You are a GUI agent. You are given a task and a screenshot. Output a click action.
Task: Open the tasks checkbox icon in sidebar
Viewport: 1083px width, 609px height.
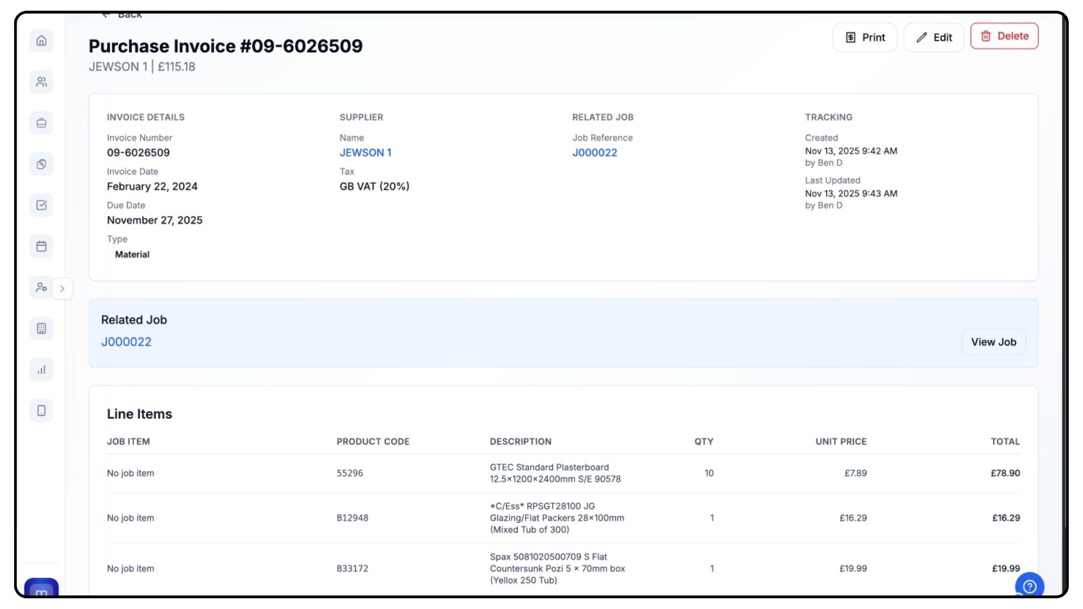click(x=41, y=205)
